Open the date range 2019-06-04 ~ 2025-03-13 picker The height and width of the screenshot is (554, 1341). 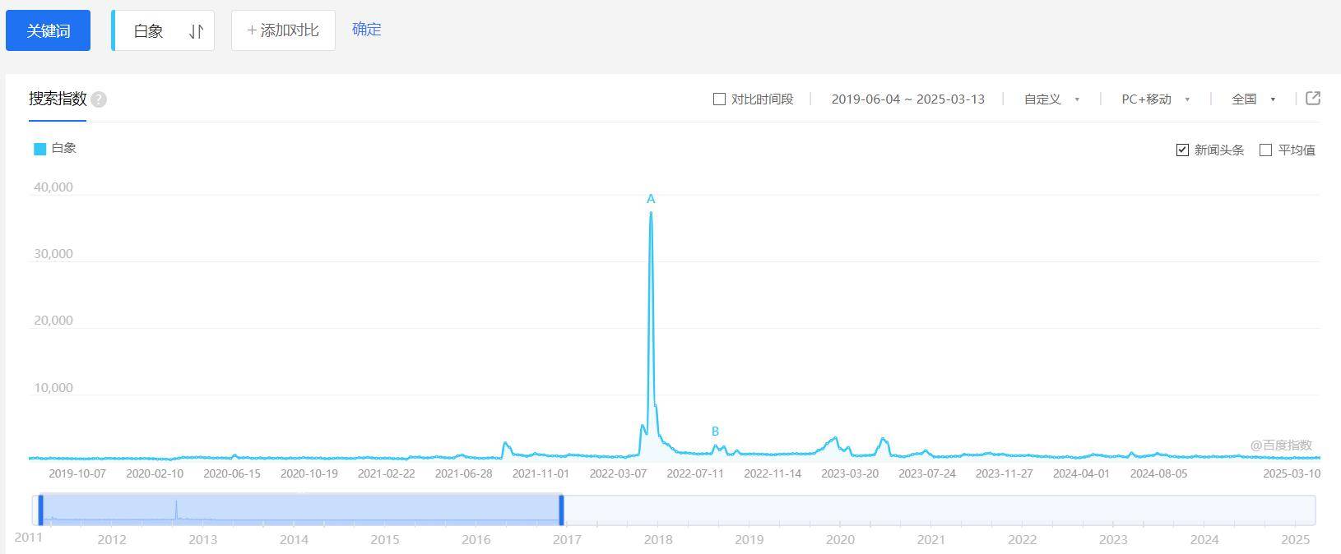point(907,99)
